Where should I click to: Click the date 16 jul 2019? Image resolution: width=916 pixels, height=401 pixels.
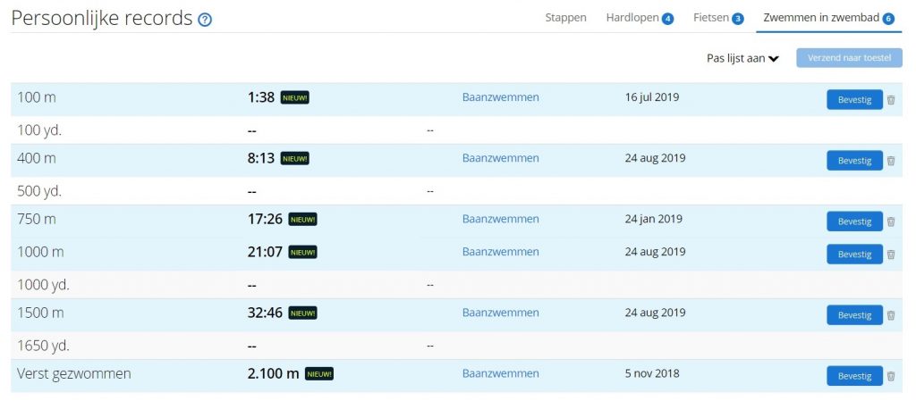click(652, 97)
